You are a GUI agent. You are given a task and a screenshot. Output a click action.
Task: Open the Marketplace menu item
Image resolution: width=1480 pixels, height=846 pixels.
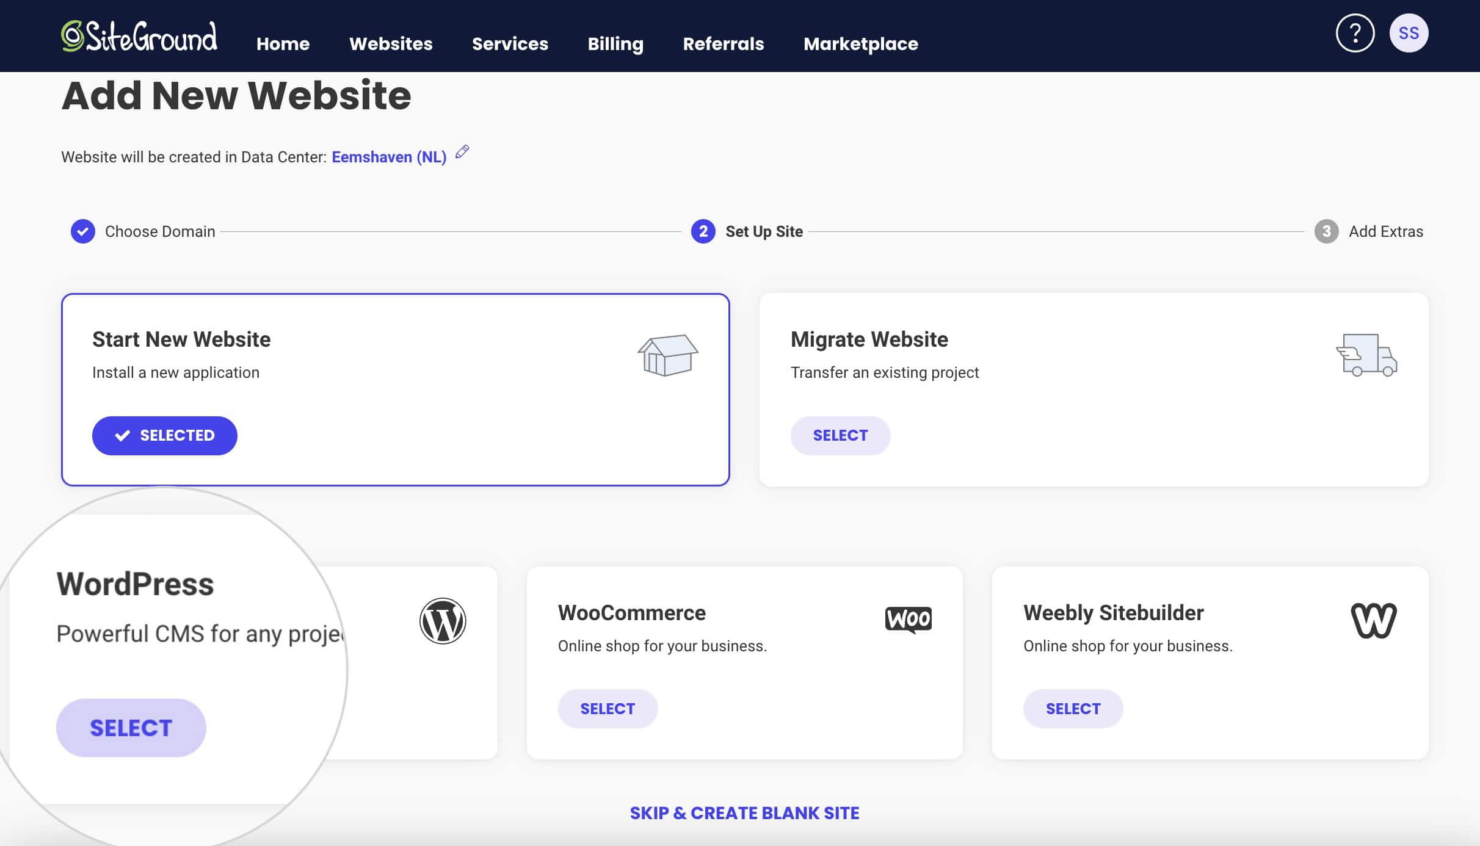tap(861, 44)
